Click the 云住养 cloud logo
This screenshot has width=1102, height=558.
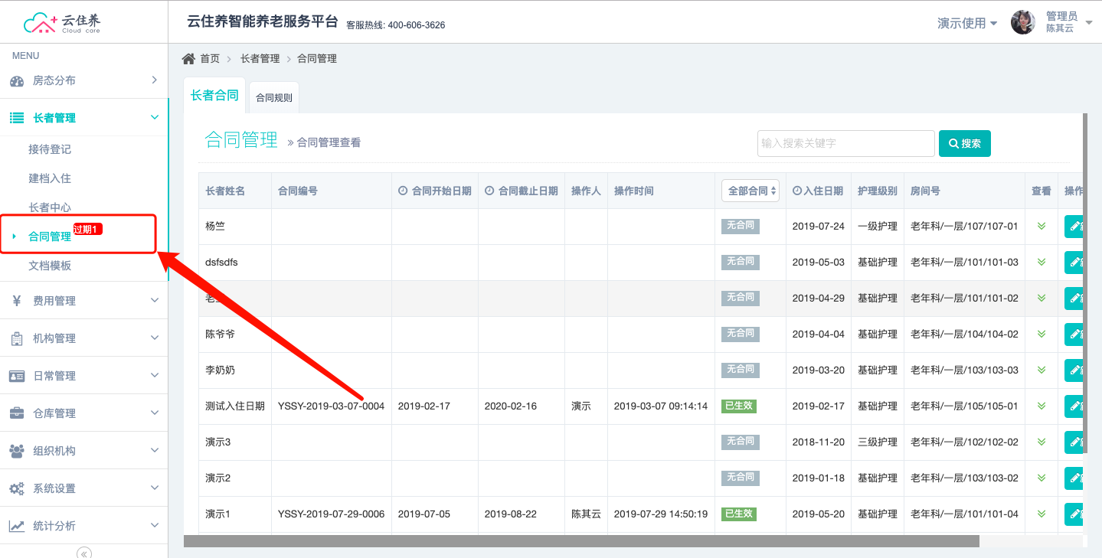[62, 23]
